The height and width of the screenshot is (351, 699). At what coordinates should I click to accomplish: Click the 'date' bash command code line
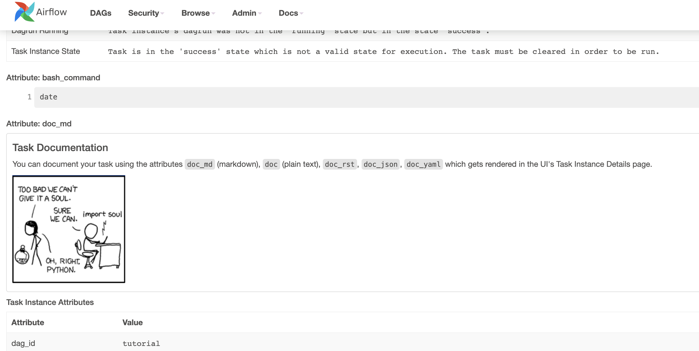(49, 97)
